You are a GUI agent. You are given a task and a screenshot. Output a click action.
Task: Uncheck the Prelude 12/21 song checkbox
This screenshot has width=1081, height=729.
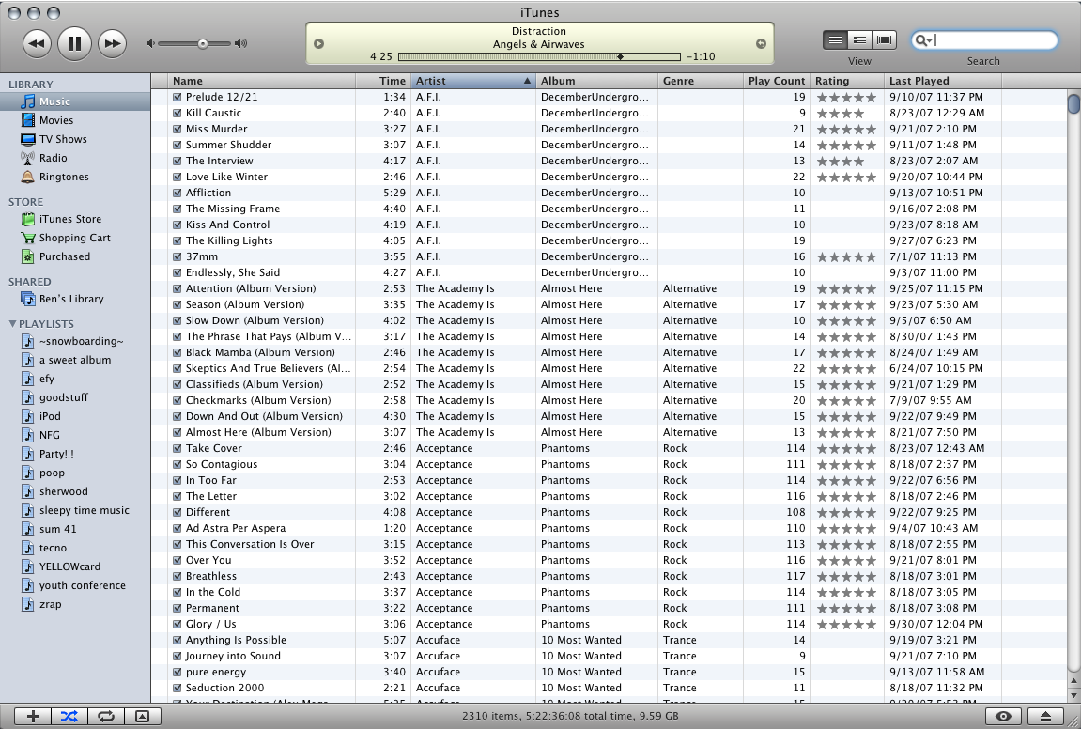coord(178,98)
